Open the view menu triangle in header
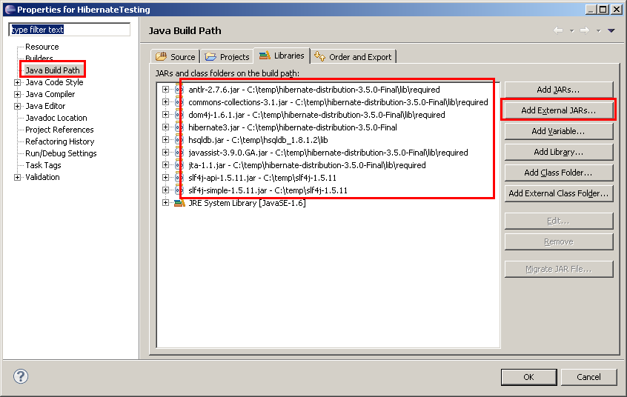The image size is (627, 397). click(x=611, y=31)
